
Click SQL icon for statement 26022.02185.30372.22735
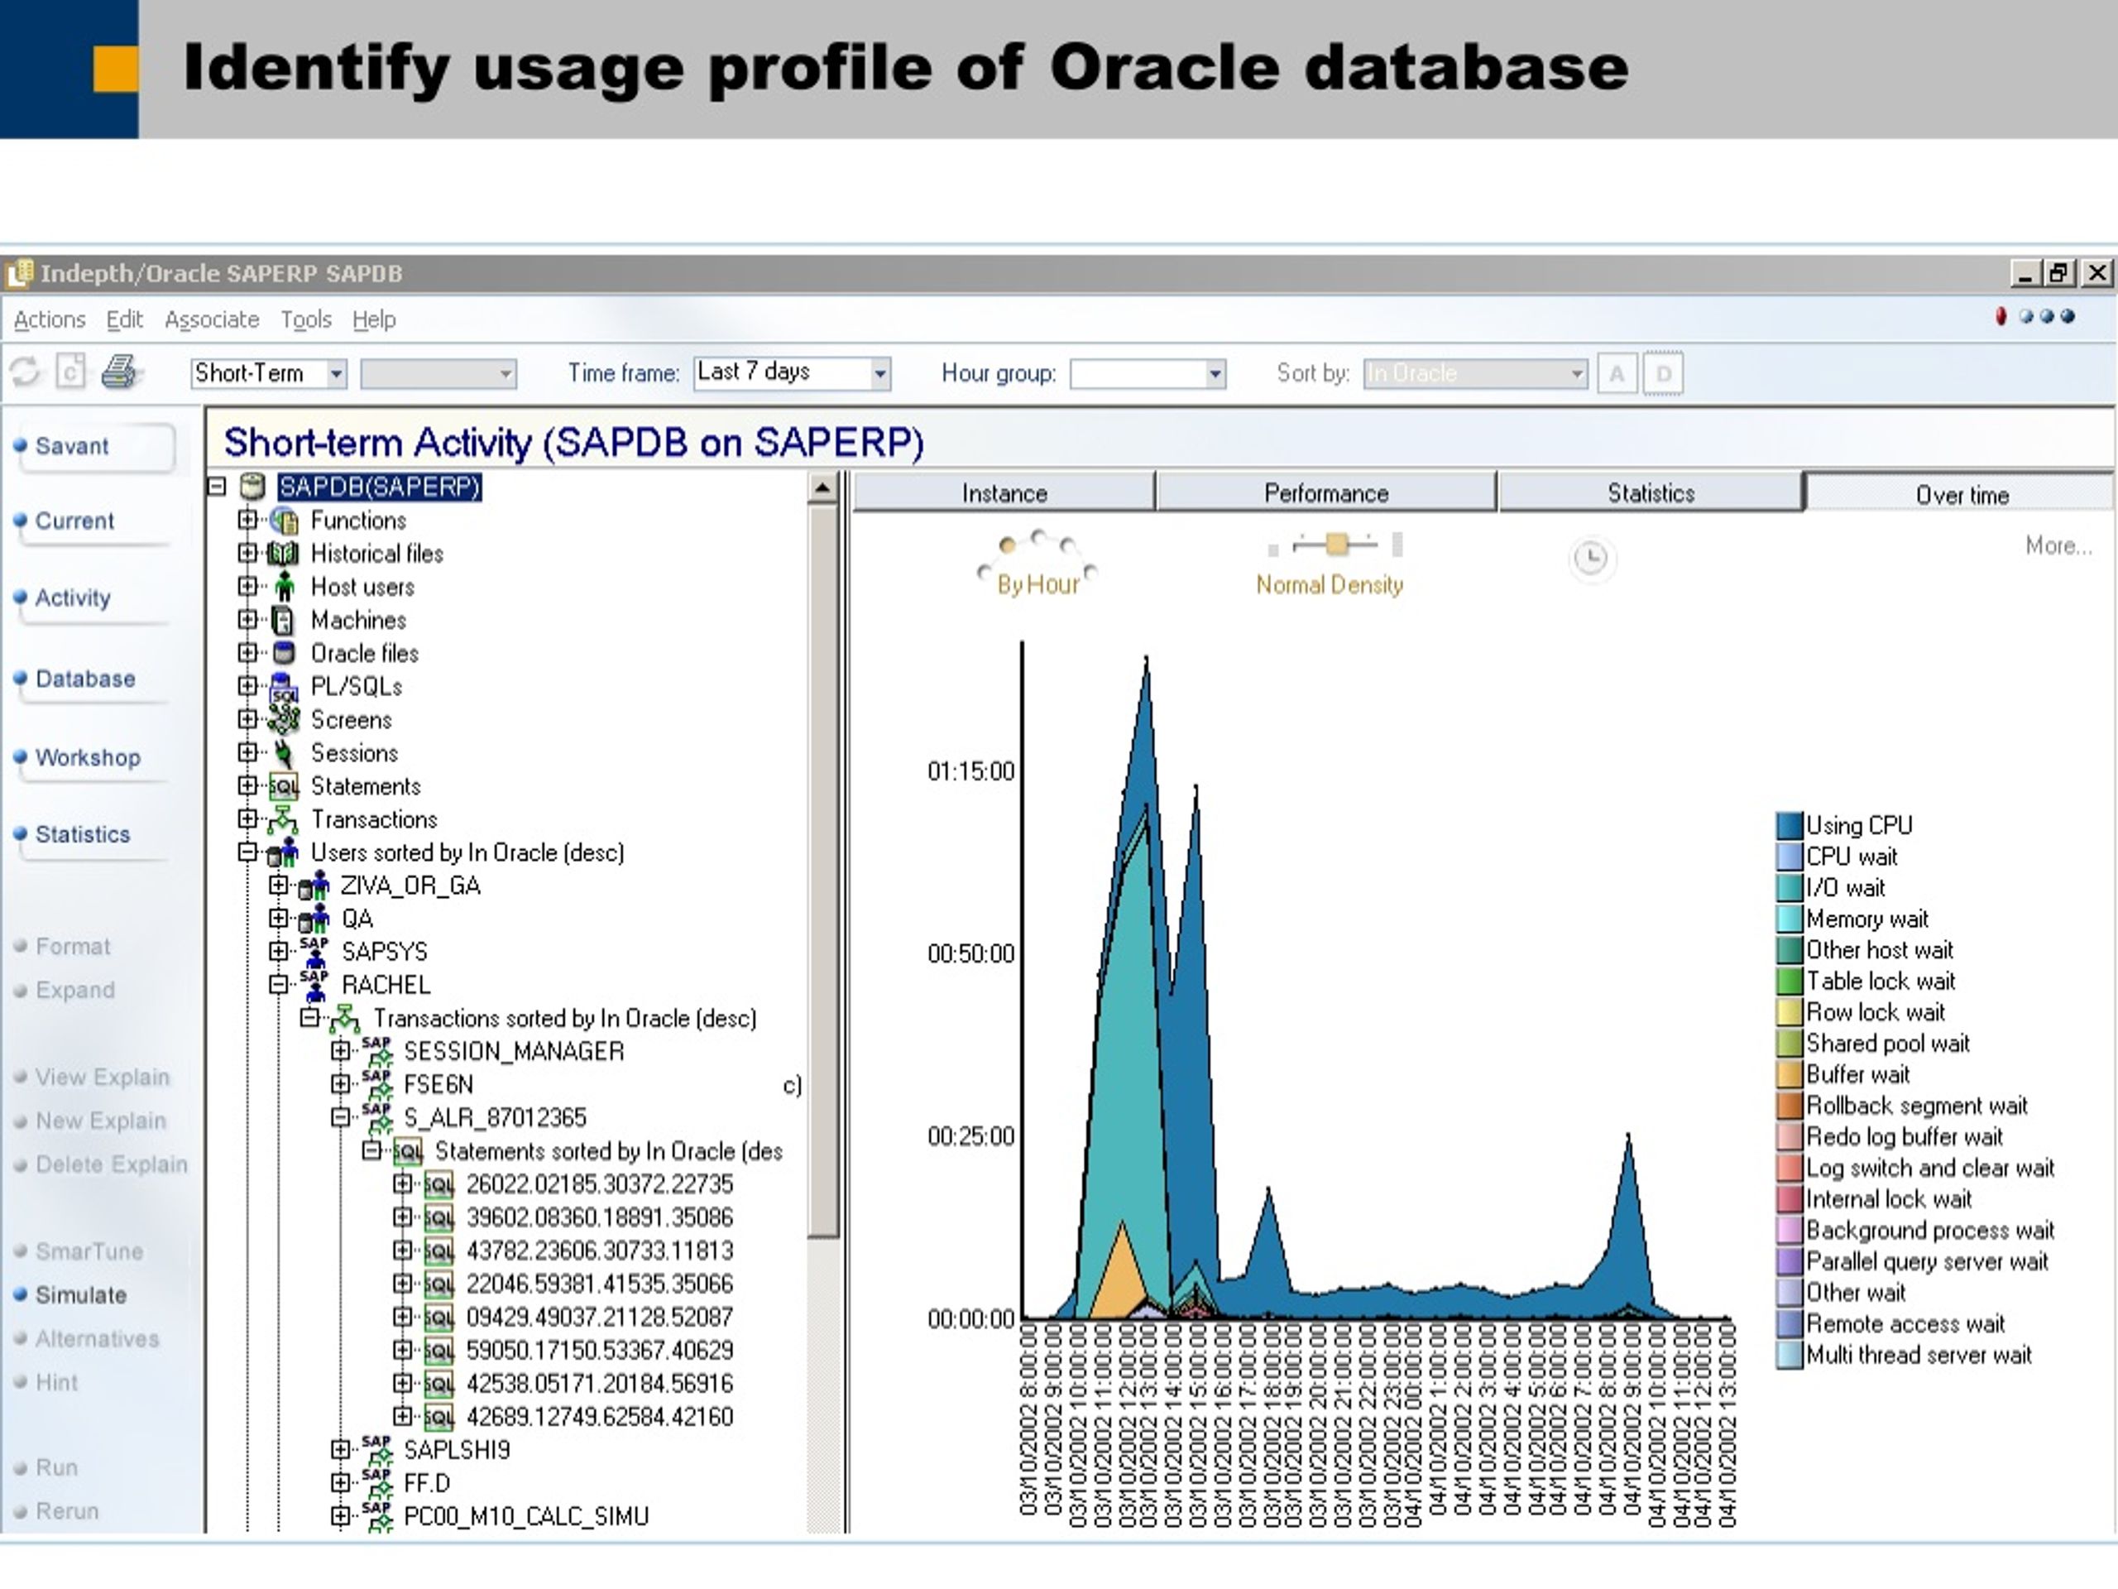[438, 1185]
